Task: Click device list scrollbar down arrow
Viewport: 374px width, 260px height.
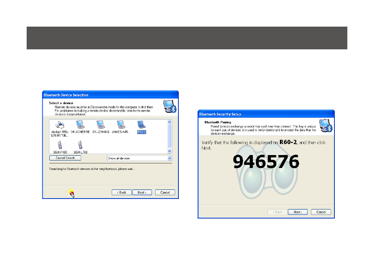Action: (x=170, y=151)
